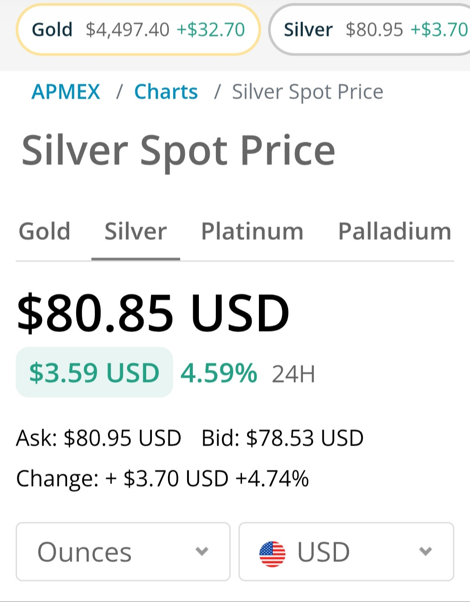The width and height of the screenshot is (470, 602).
Task: Open the Charts breadcrumb link
Action: (x=166, y=92)
